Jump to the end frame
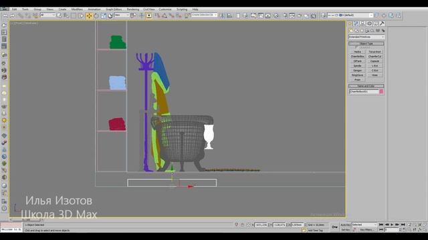The image size is (428, 240). click(x=403, y=225)
